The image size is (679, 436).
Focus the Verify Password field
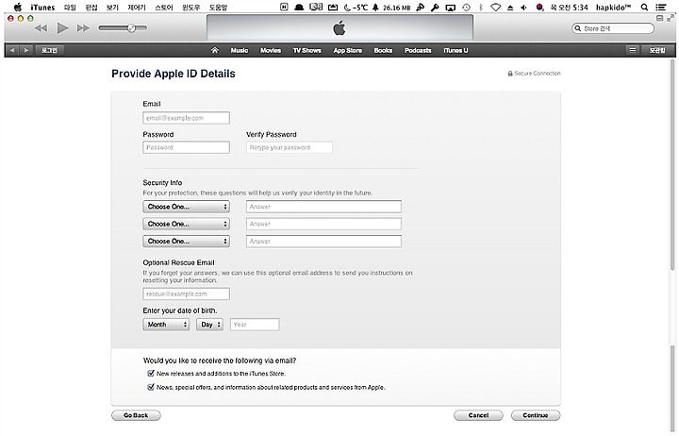click(x=290, y=147)
